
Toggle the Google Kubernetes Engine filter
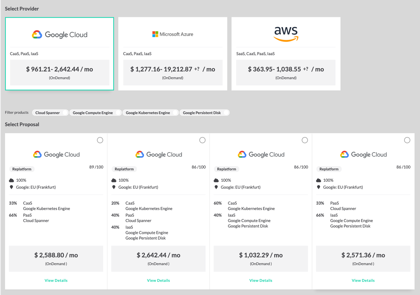tap(150, 113)
